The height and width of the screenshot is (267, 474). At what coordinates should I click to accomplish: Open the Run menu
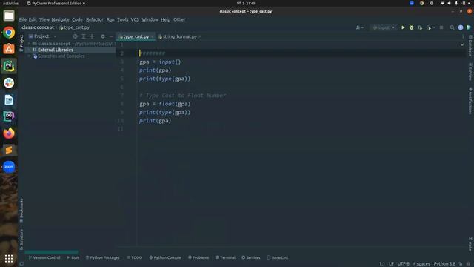tap(110, 19)
